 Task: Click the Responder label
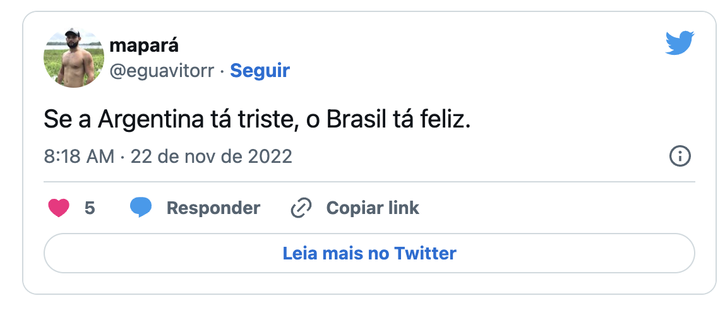point(213,208)
